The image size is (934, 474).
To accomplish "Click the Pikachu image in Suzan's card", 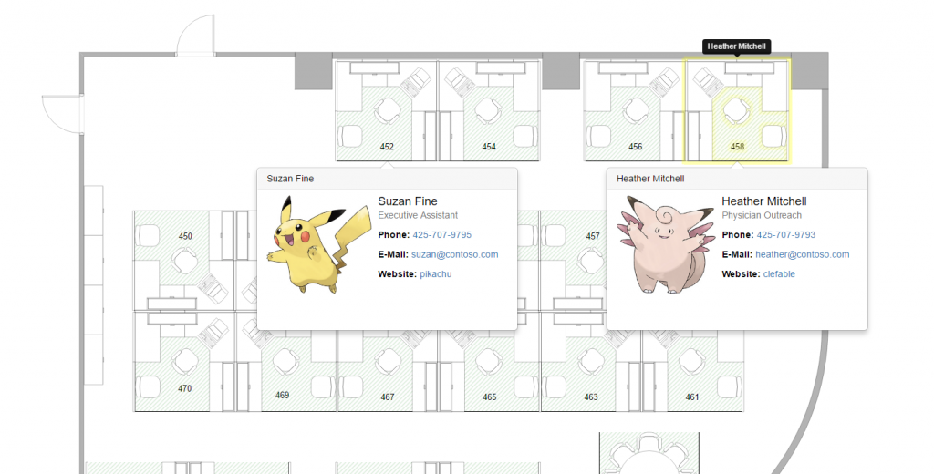I will [x=318, y=244].
